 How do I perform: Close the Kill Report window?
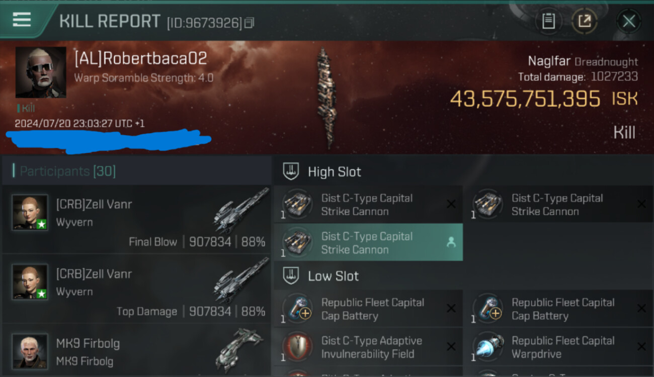[x=629, y=21]
